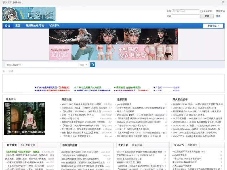Image resolution: width=227 pixels, height=170 pixels.
Task: Select the 本周精华推荐 tab
Action: (70, 145)
